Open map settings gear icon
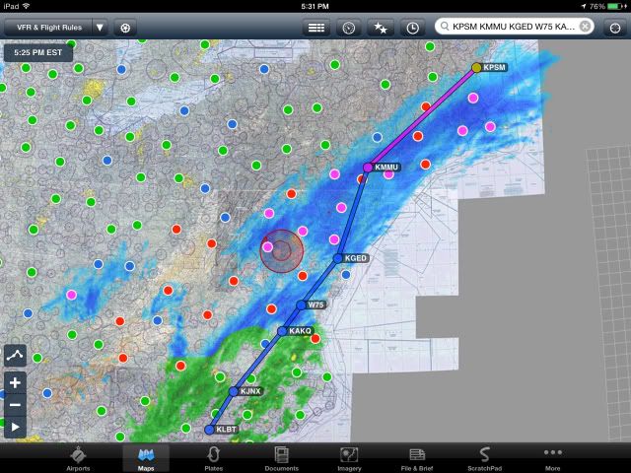The height and width of the screenshot is (473, 631). click(126, 28)
